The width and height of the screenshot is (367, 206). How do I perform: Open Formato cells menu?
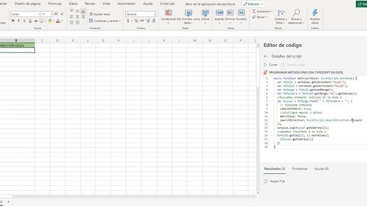click(x=241, y=16)
